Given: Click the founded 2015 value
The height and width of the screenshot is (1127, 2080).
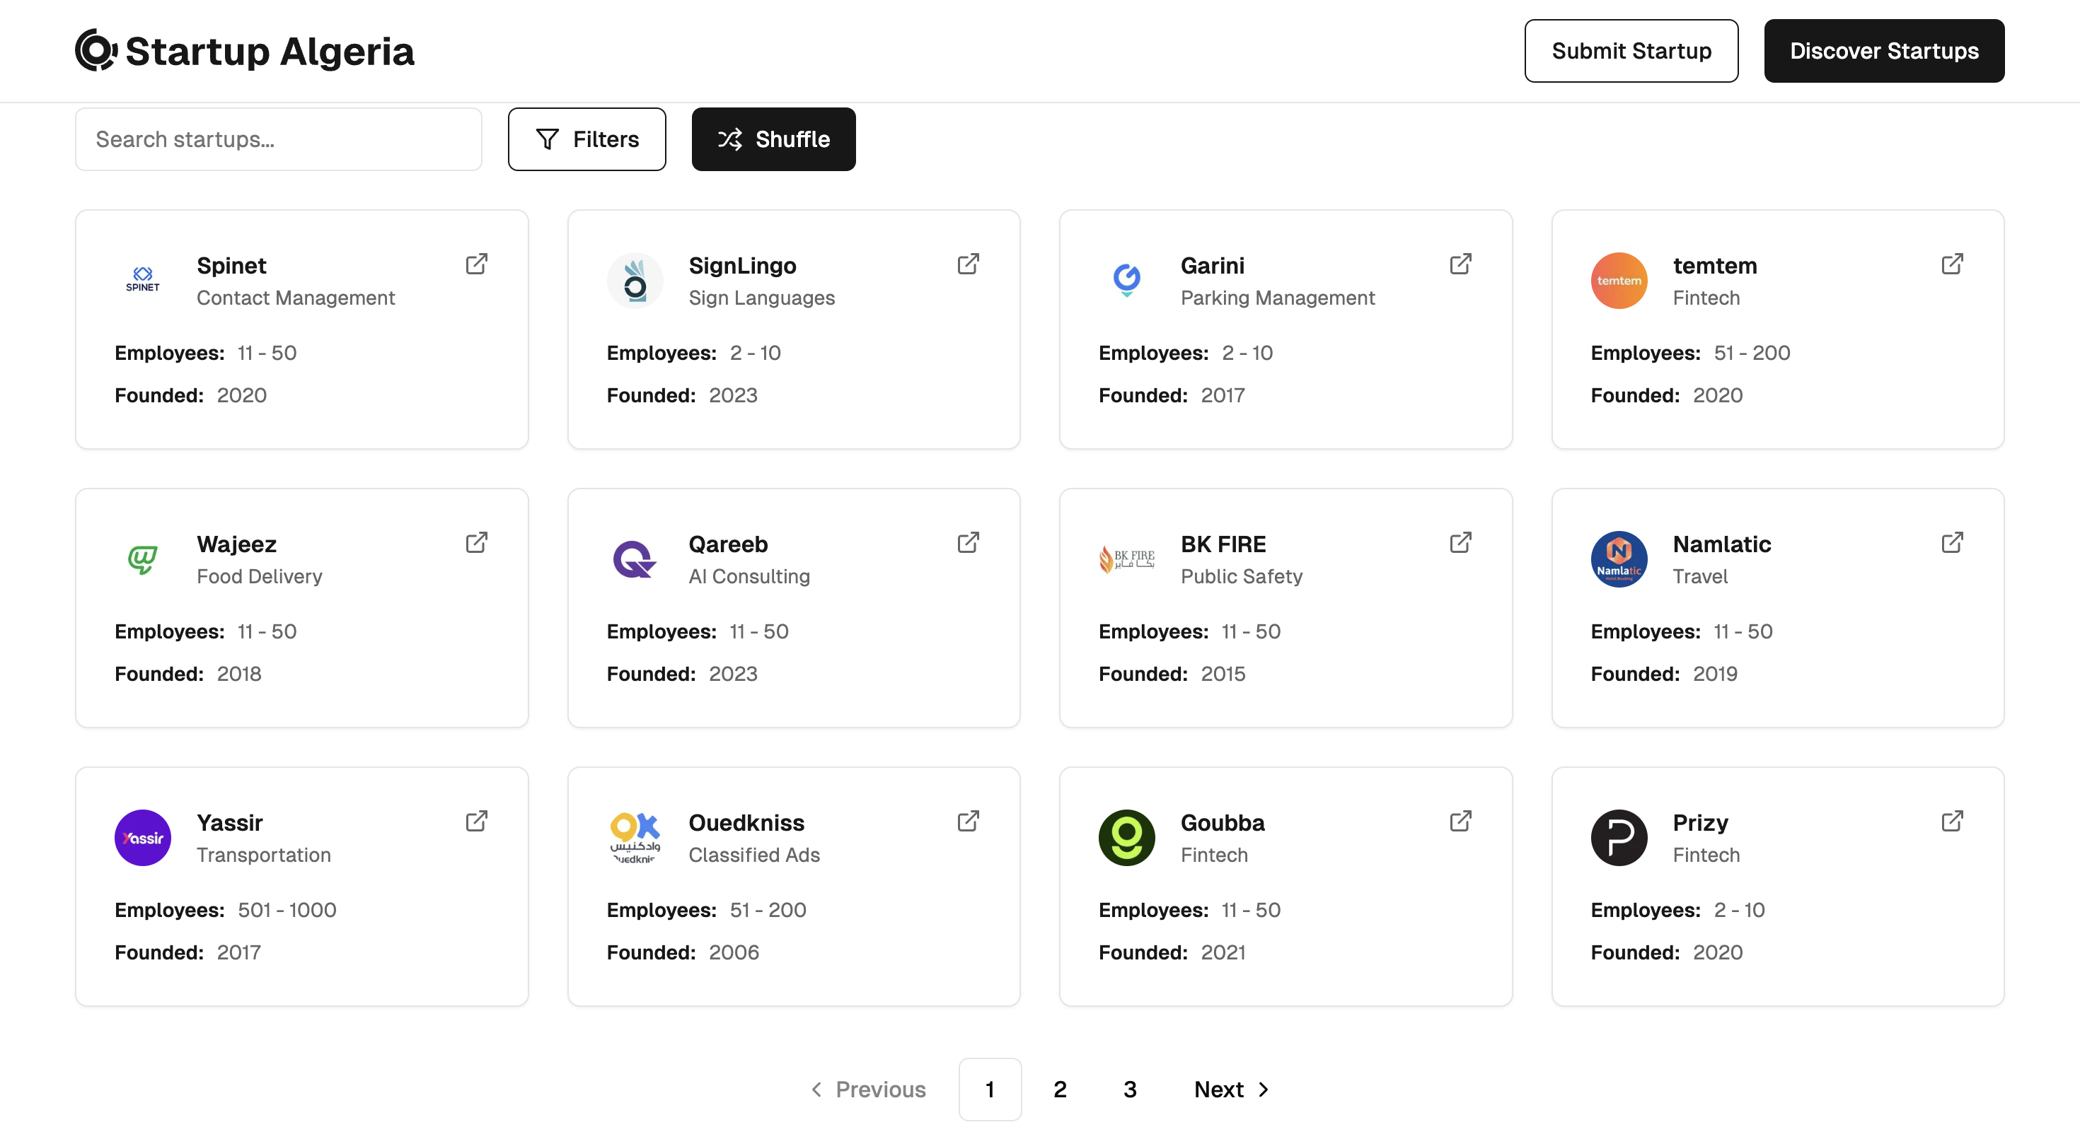Looking at the screenshot, I should click(x=1223, y=674).
